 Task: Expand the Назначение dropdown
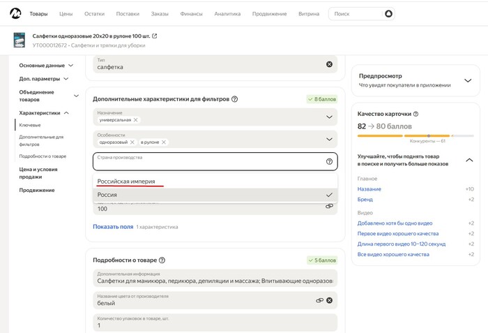pos(329,117)
